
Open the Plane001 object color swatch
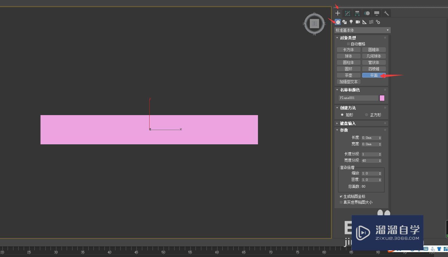(x=382, y=98)
